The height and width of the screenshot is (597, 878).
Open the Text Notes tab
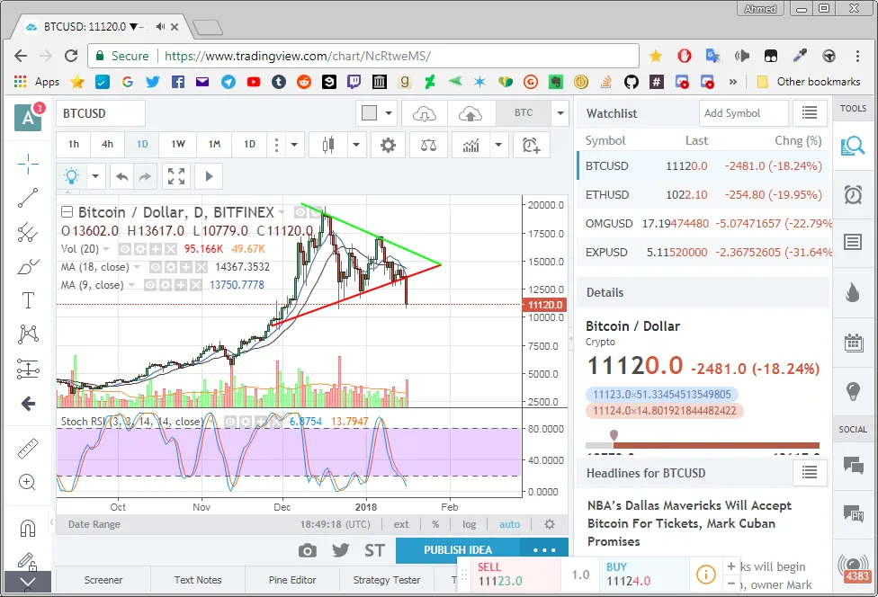click(x=198, y=580)
